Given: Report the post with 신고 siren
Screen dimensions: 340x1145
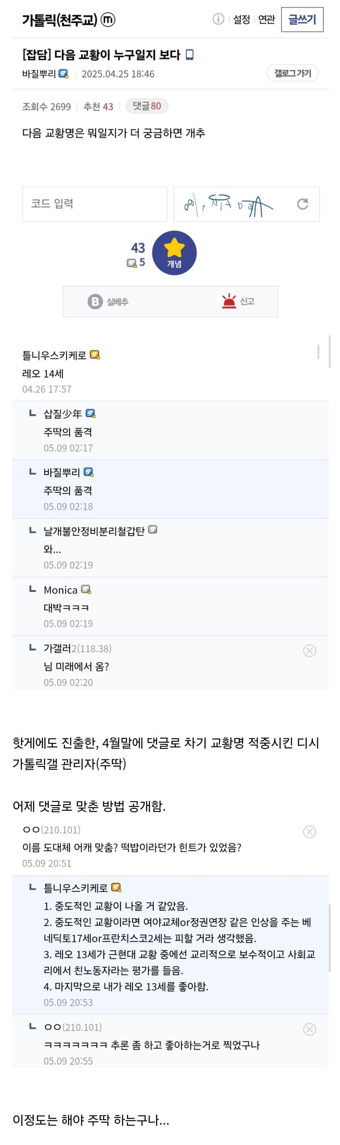Looking at the screenshot, I should point(239,301).
